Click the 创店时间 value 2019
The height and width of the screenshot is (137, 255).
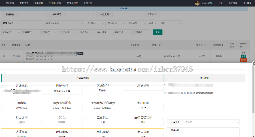point(143,108)
